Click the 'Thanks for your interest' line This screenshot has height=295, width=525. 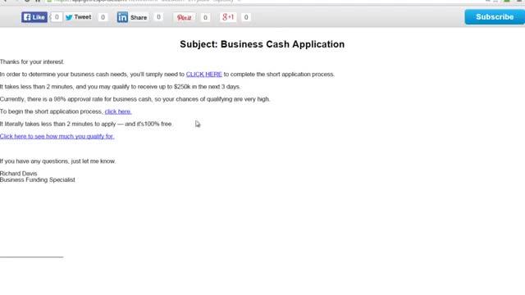32,62
